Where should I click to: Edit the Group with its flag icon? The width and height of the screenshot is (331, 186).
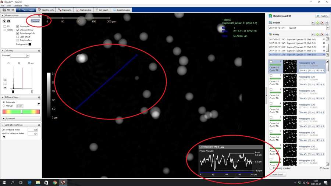click(x=313, y=35)
